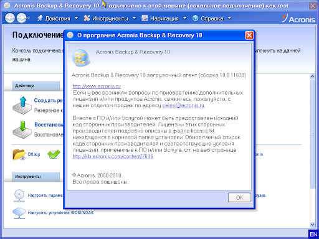The width and height of the screenshot is (319, 239).
Task: Click the EN language indicator
Action: tap(313, 235)
